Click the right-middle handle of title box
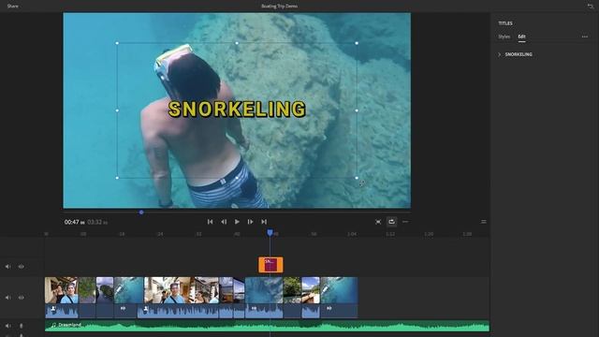599x337 pixels. pyautogui.click(x=357, y=110)
